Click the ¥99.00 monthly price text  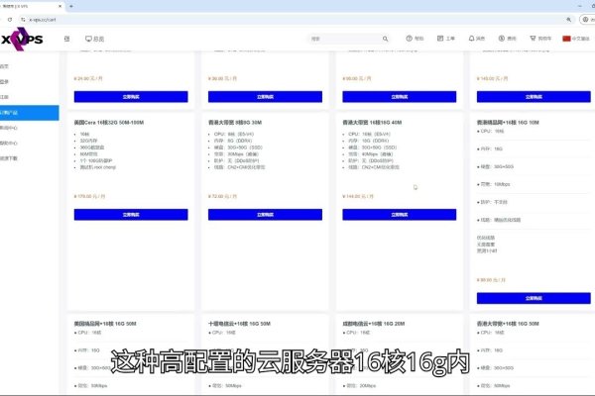click(491, 280)
